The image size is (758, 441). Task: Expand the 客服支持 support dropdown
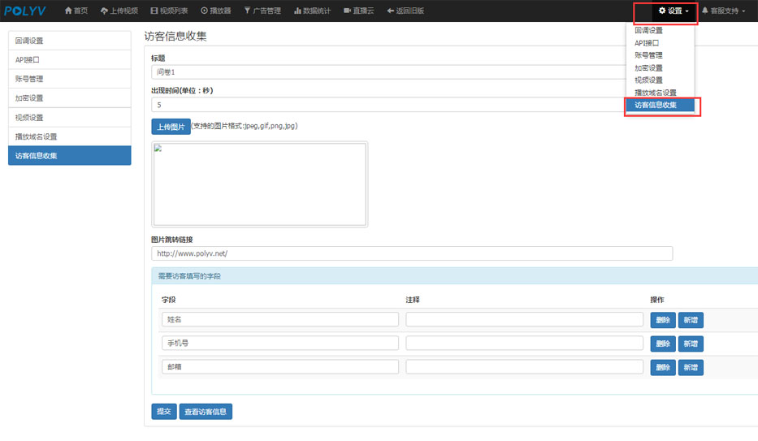[x=723, y=11]
